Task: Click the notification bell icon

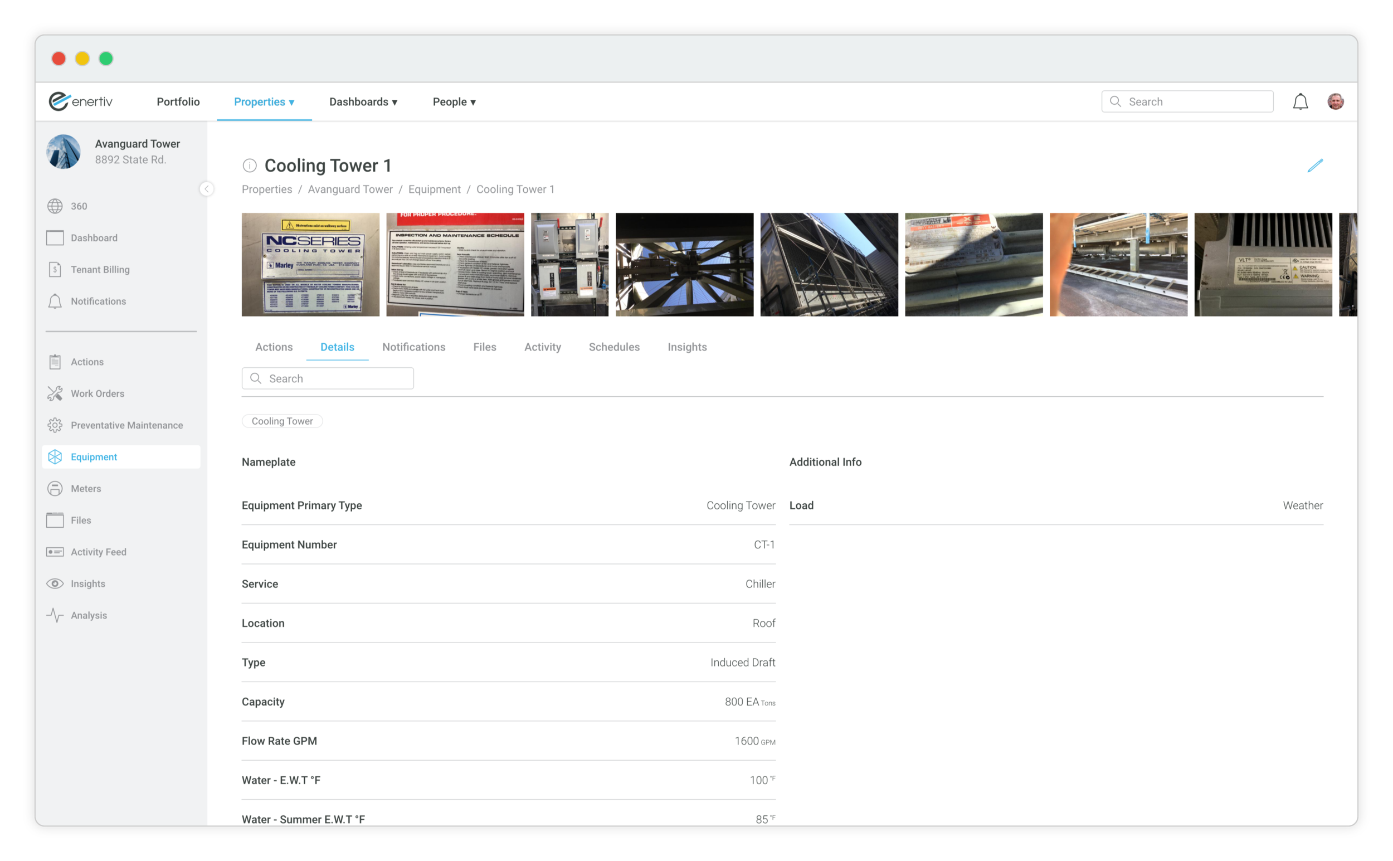Action: (x=1298, y=100)
